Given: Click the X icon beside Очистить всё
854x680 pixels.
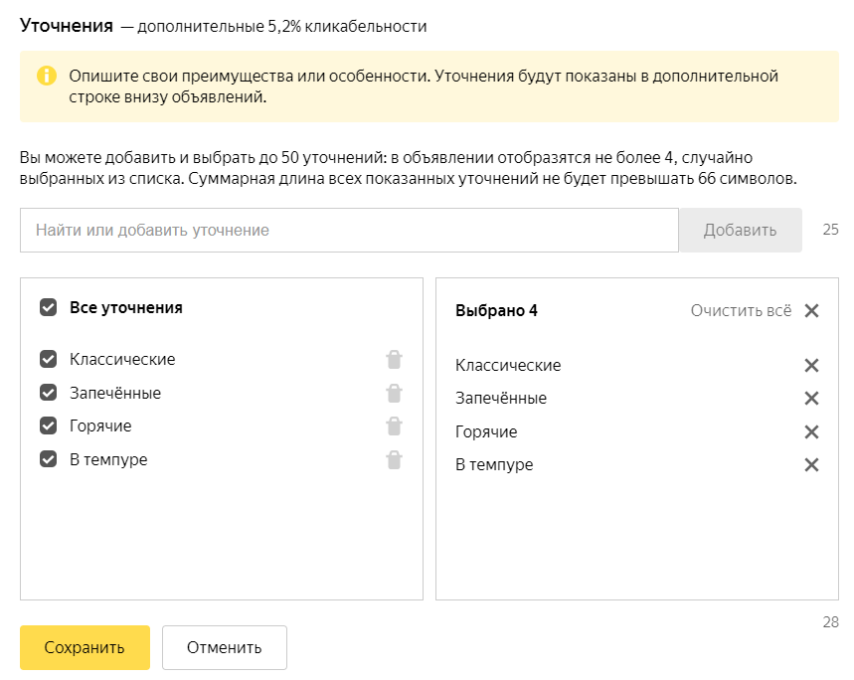Looking at the screenshot, I should tap(811, 311).
